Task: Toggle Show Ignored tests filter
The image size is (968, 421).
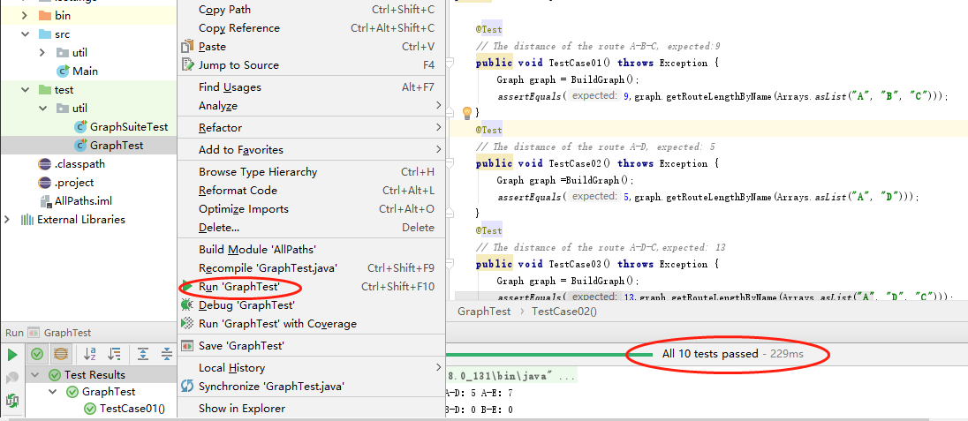Action: pyautogui.click(x=60, y=354)
